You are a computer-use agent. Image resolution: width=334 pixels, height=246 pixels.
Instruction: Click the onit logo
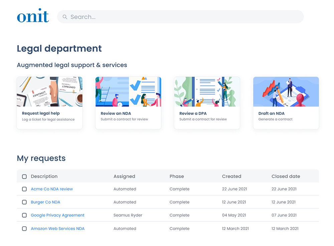coord(33,16)
